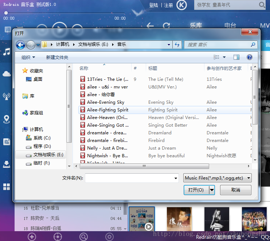Image resolution: width=270 pixels, height=241 pixels.
Task: Open the 组织 menu
Action: click(x=28, y=57)
